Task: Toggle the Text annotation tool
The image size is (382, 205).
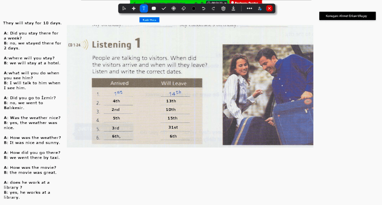Action: pyautogui.click(x=144, y=8)
